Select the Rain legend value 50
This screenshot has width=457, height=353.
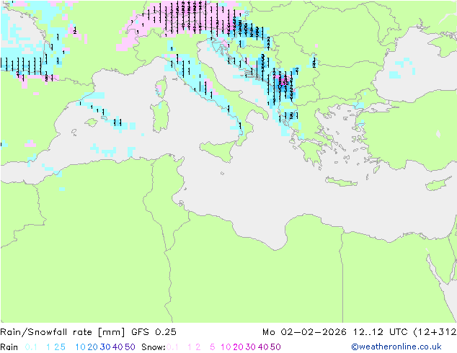130,347
